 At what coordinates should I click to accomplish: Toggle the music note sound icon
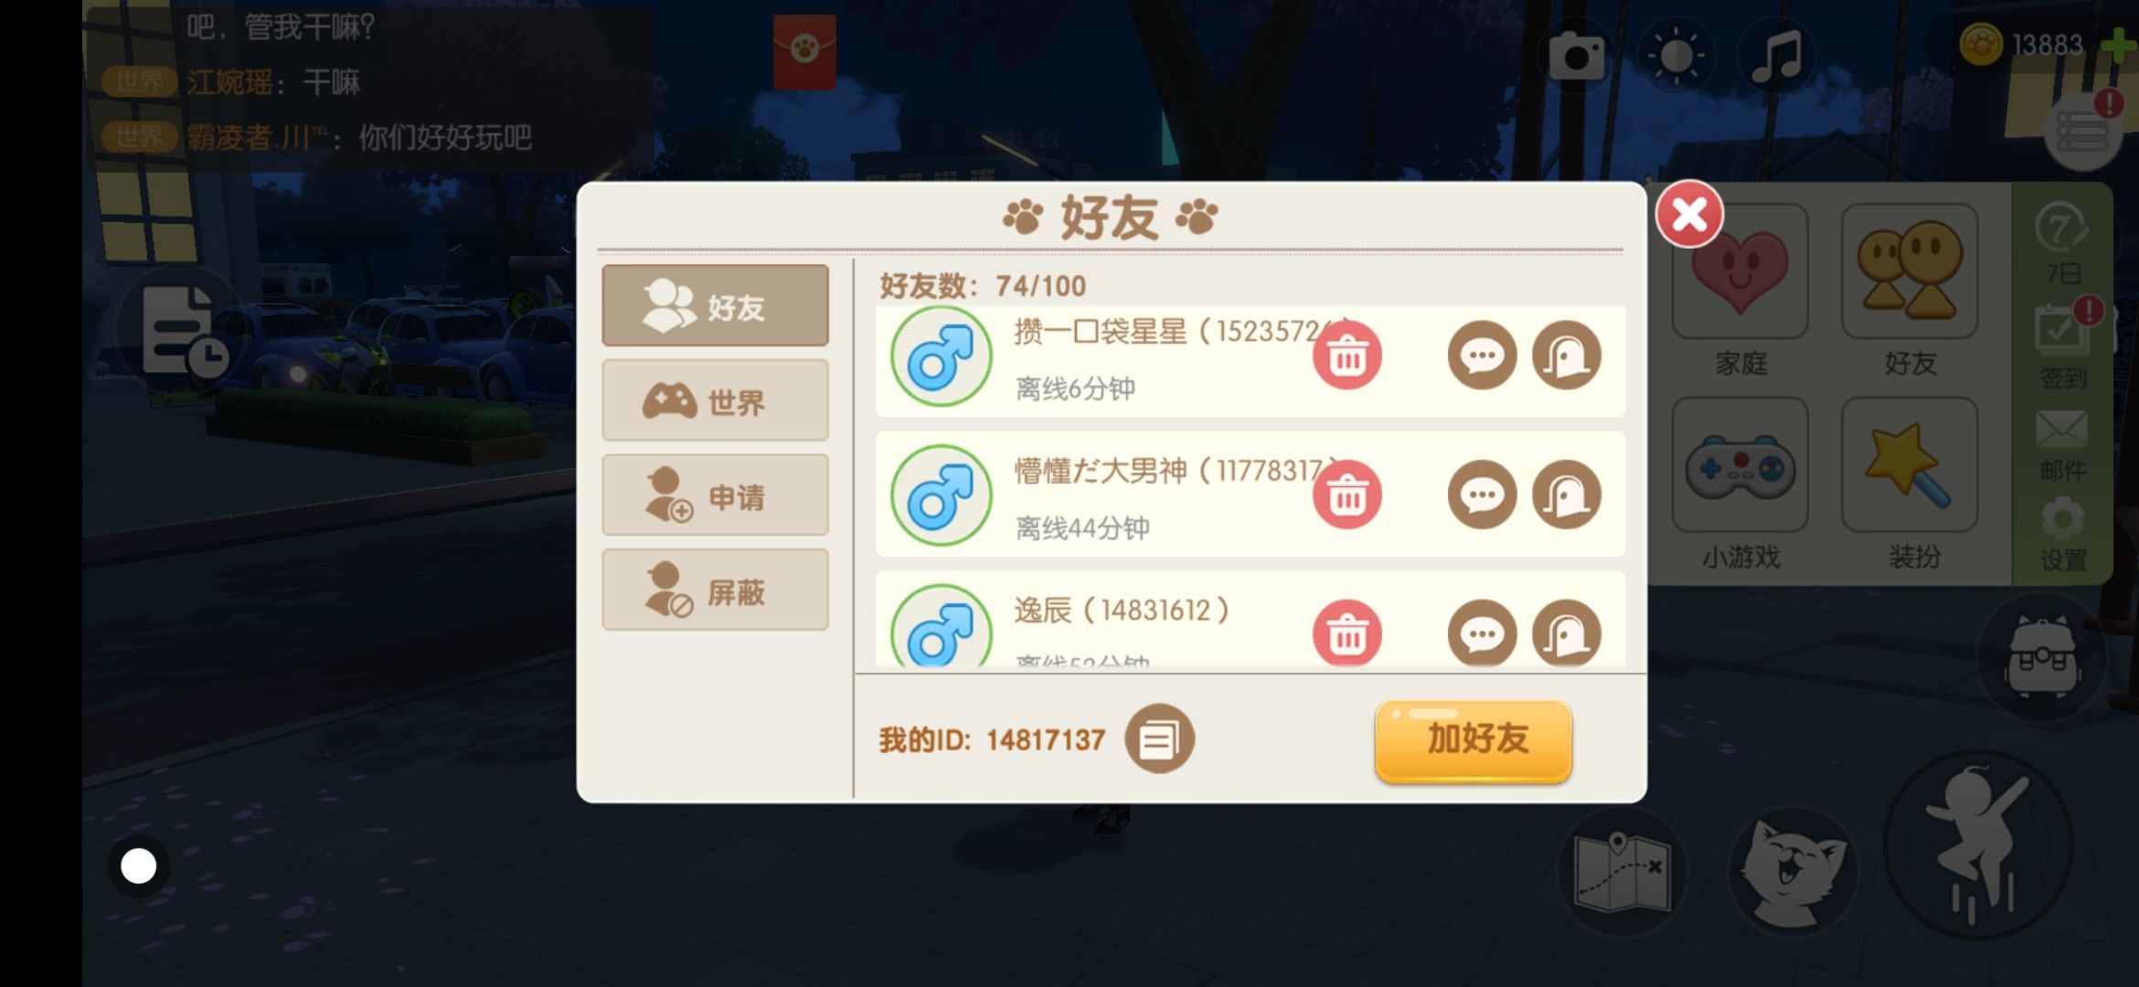click(1775, 57)
